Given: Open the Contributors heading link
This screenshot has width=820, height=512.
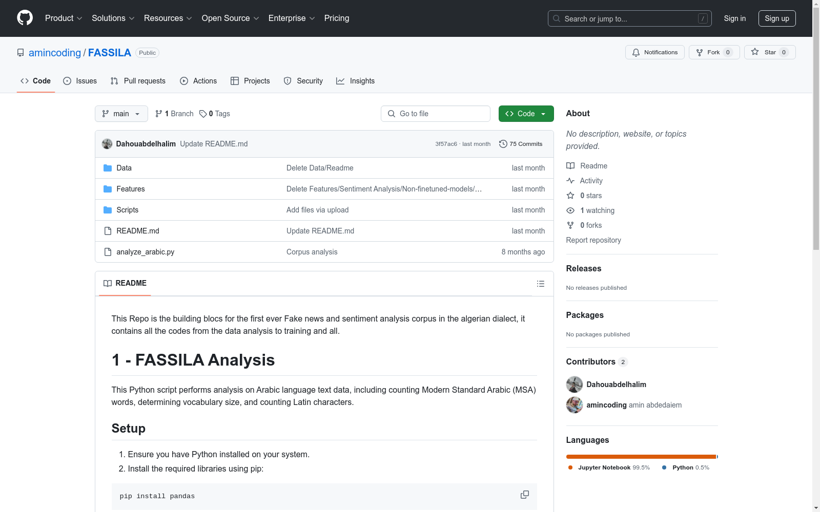Looking at the screenshot, I should pos(597,361).
